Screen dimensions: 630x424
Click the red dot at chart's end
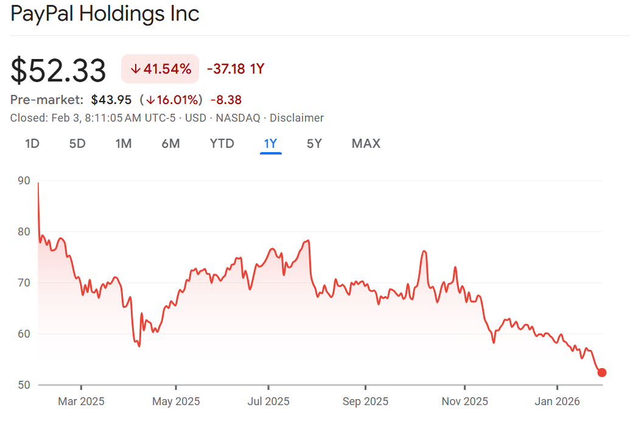coord(602,372)
